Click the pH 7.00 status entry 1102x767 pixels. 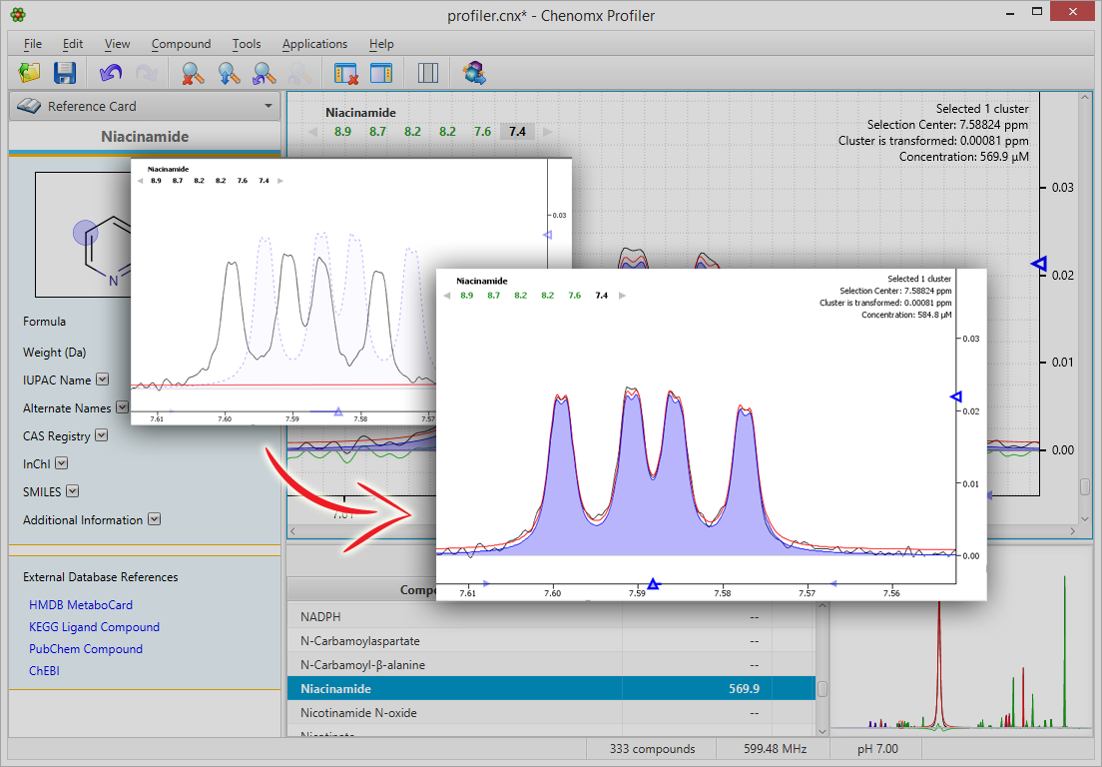click(x=877, y=749)
